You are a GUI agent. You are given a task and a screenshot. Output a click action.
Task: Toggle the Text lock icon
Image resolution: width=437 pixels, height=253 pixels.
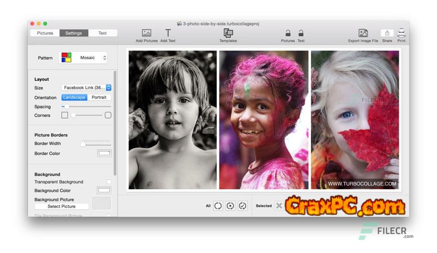301,33
